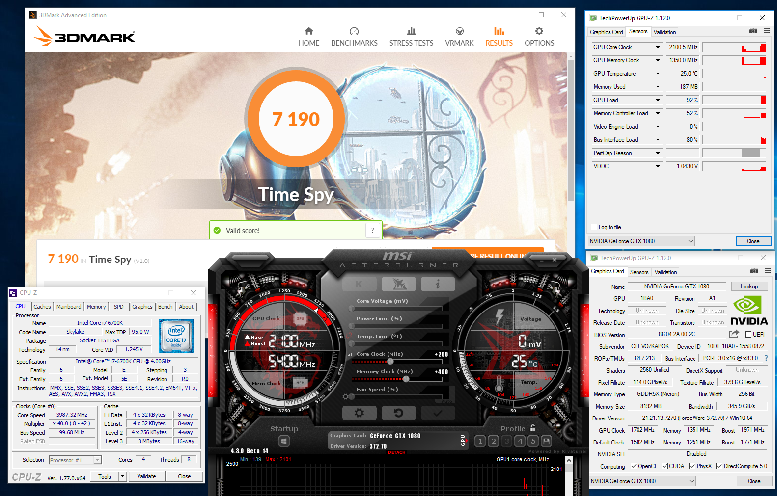Click the bars icon beside Core Clock

tap(350, 354)
